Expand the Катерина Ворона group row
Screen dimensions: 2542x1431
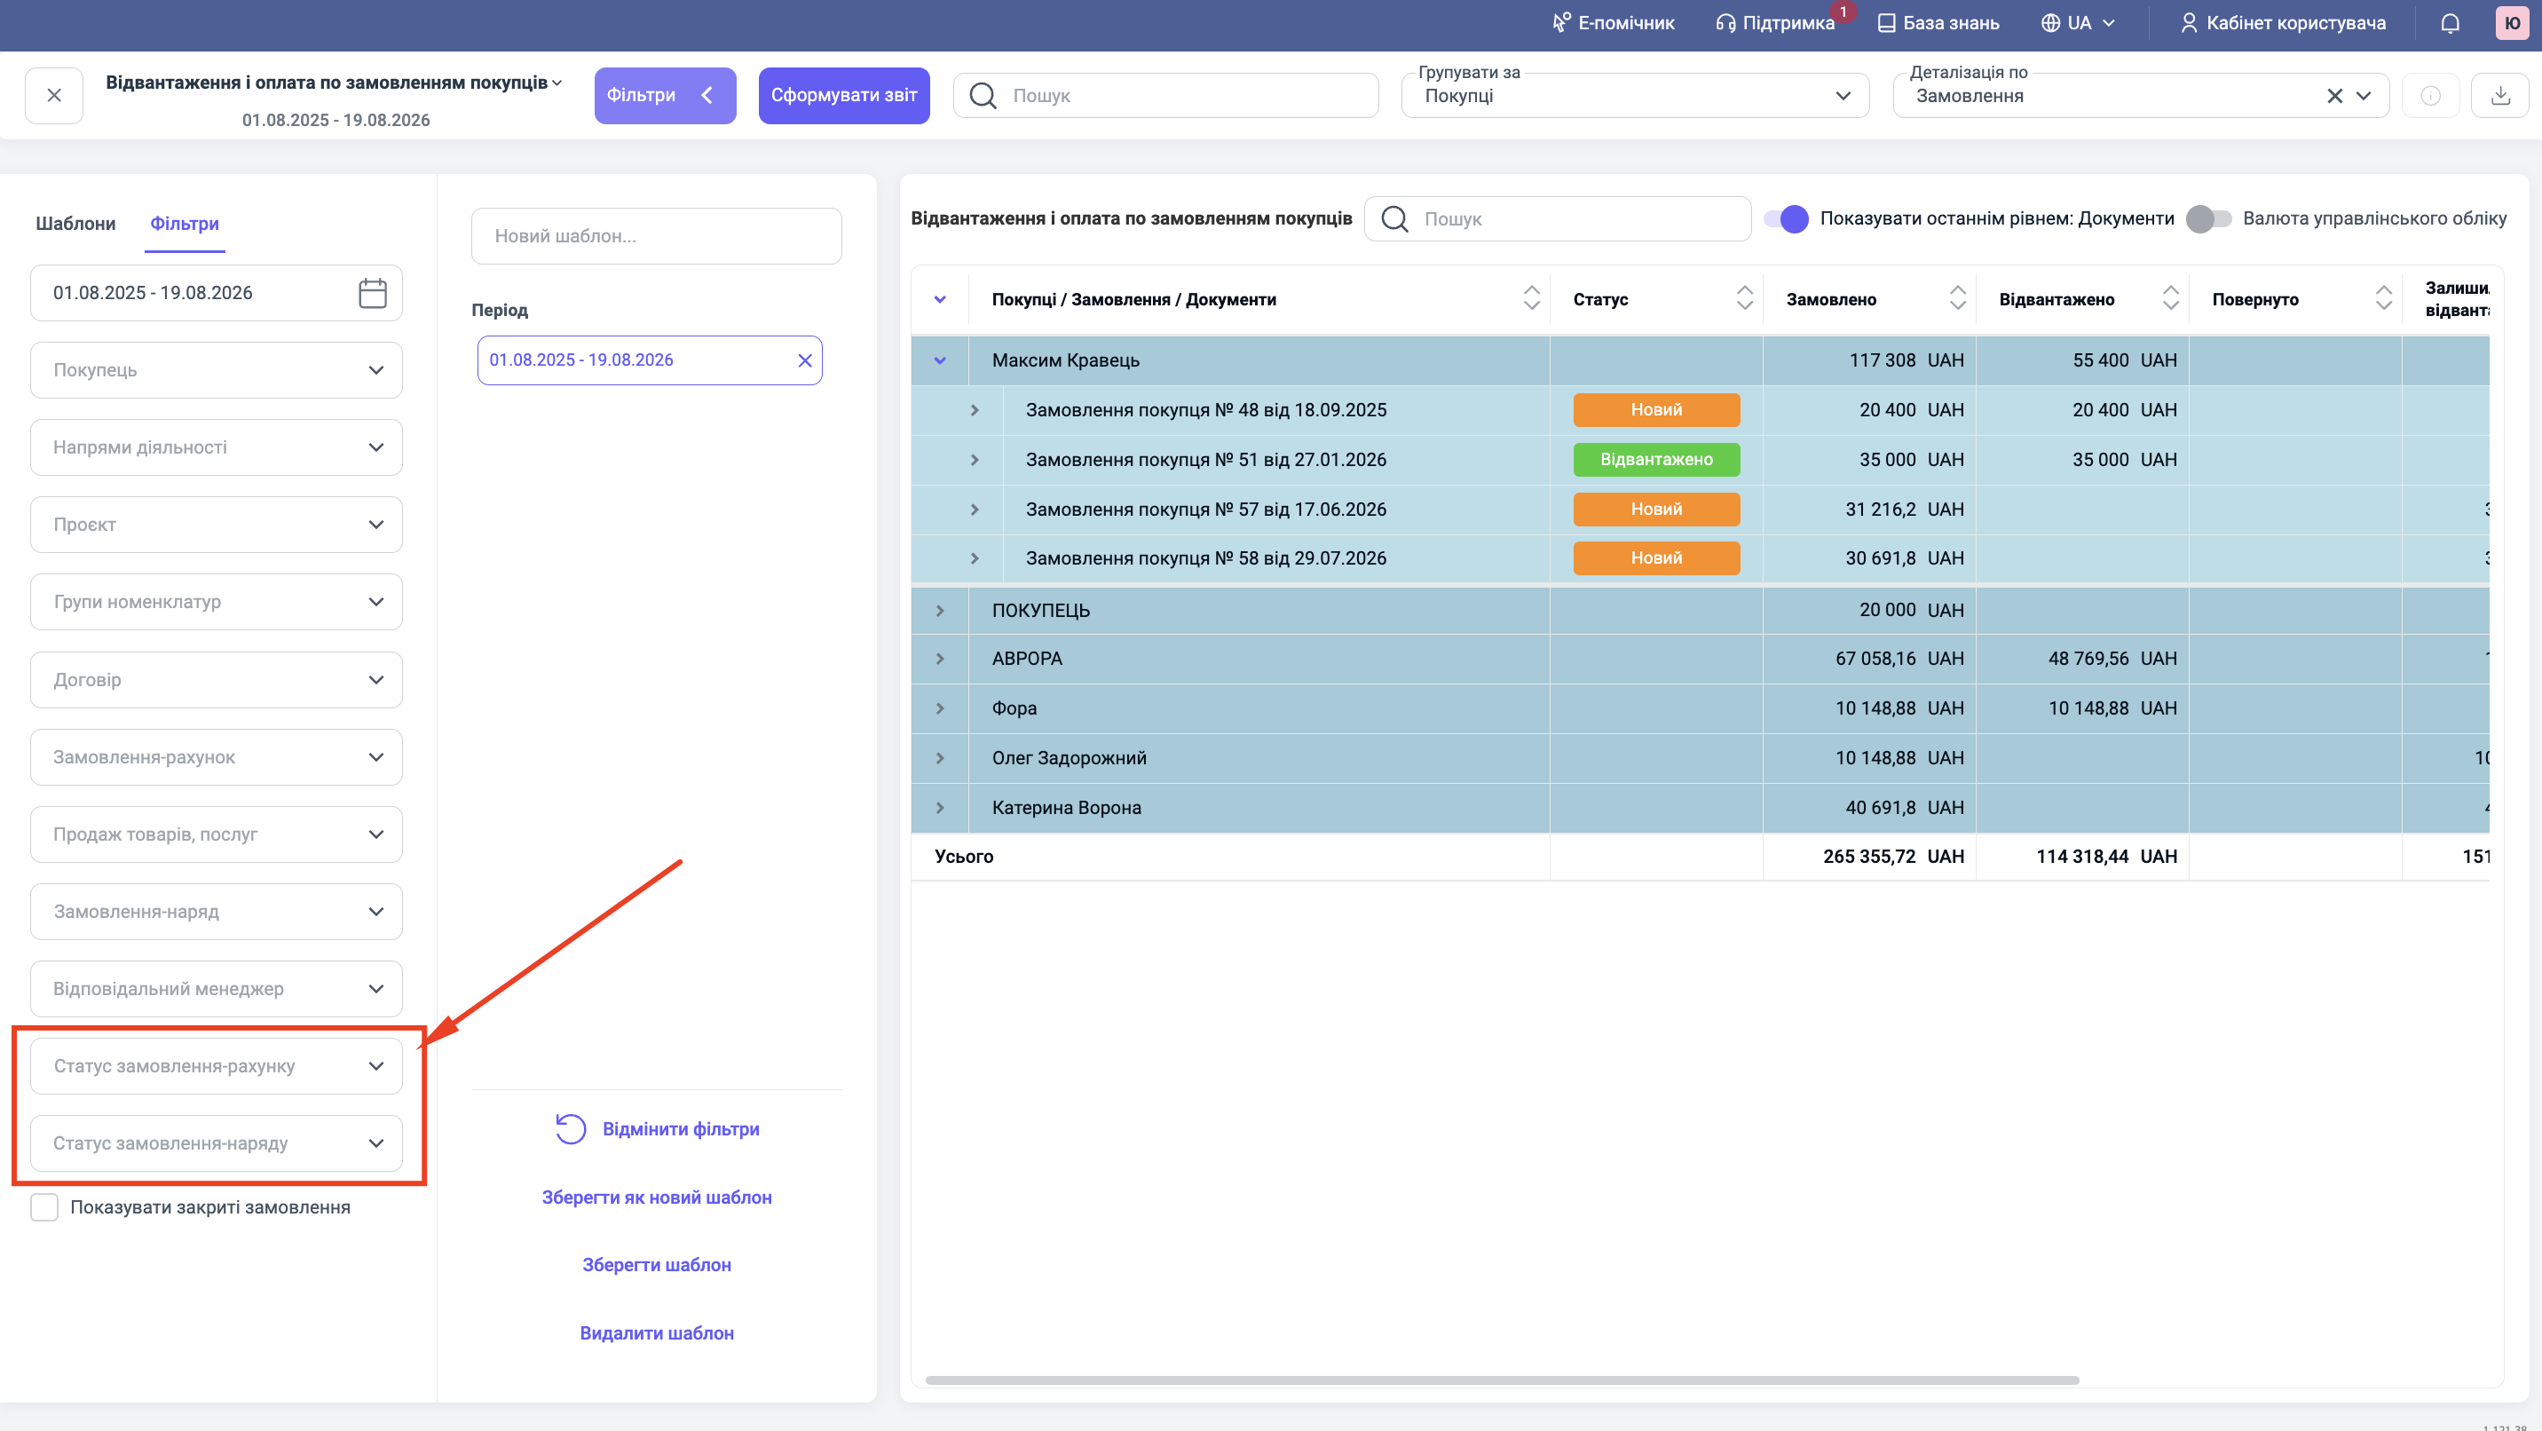tap(939, 807)
